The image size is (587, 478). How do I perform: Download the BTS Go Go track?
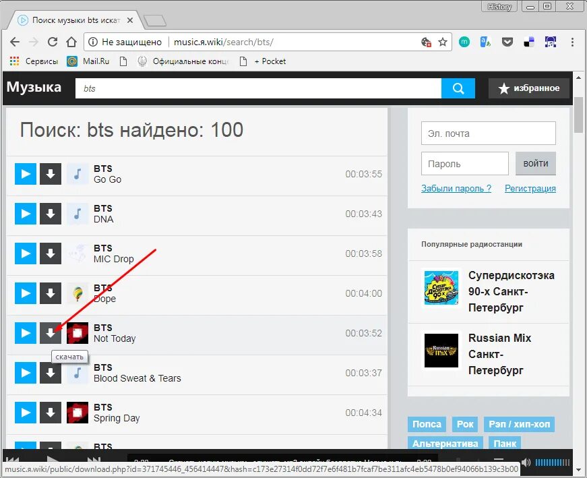click(51, 174)
